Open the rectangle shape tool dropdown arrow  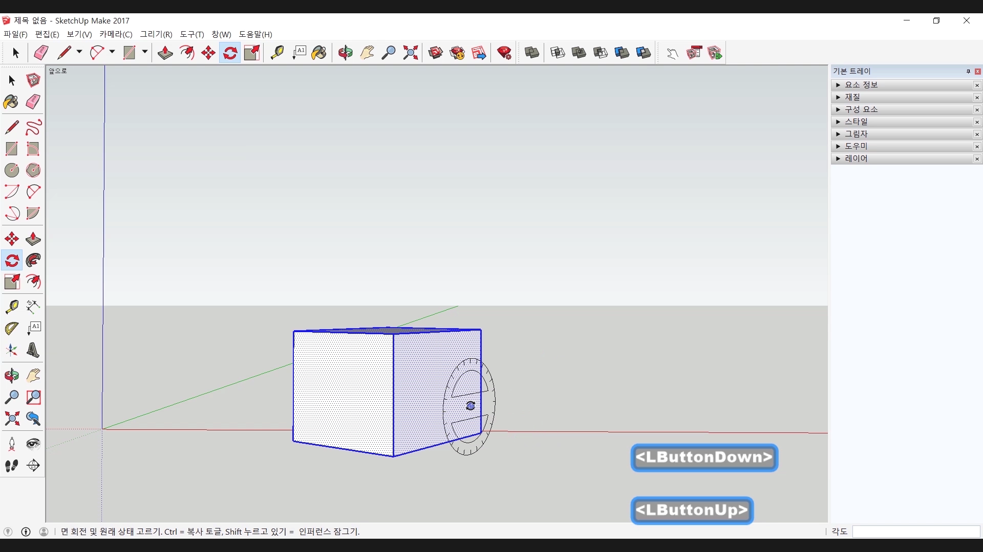click(145, 52)
